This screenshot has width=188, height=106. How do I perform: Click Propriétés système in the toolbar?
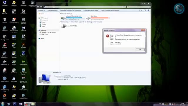(x=52, y=10)
